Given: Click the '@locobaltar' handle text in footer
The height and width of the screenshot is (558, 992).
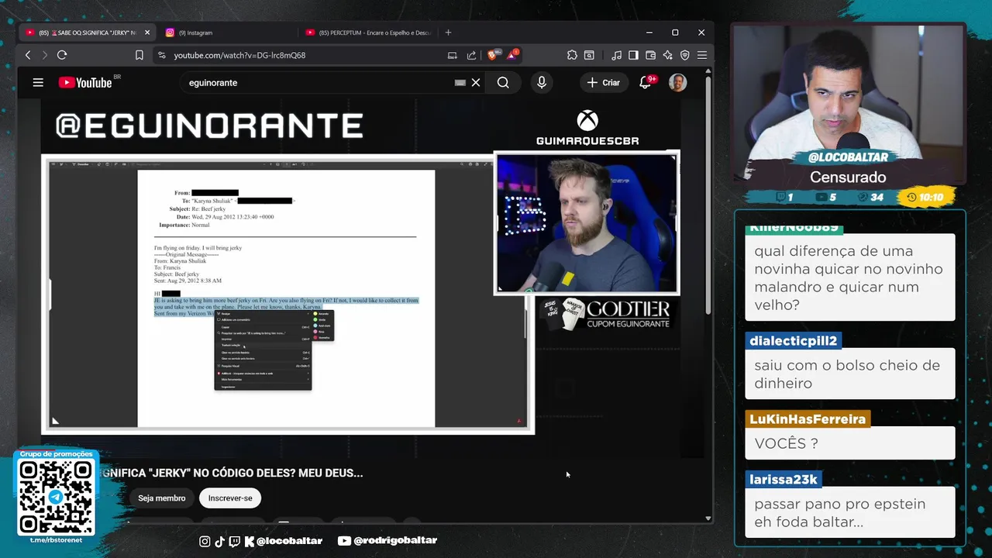Looking at the screenshot, I should coord(289,541).
